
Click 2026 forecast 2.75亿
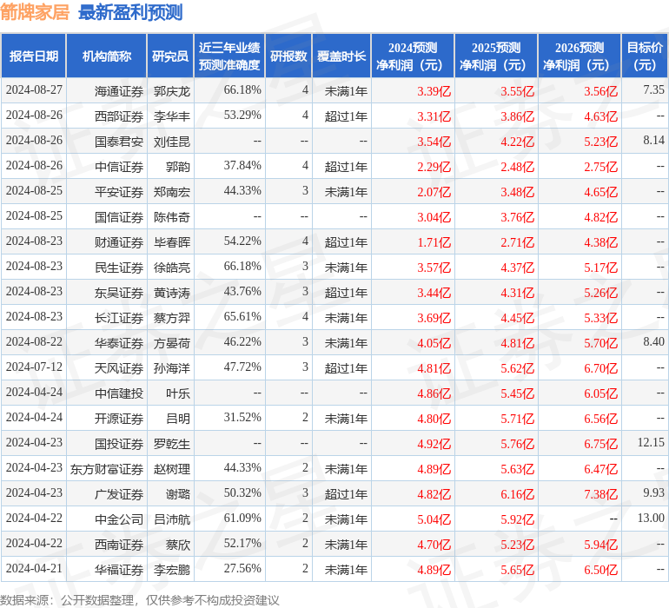600,168
